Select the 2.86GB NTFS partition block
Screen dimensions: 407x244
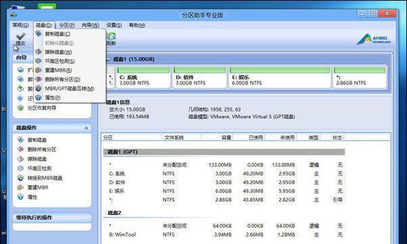click(x=360, y=77)
